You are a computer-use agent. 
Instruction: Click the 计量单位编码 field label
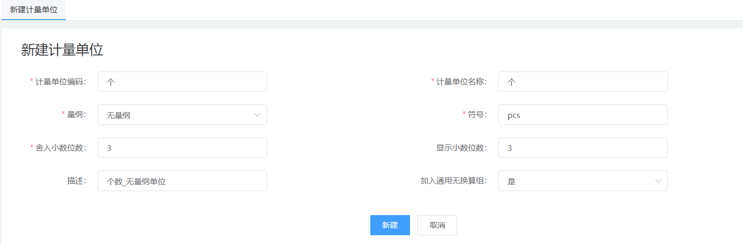[60, 82]
